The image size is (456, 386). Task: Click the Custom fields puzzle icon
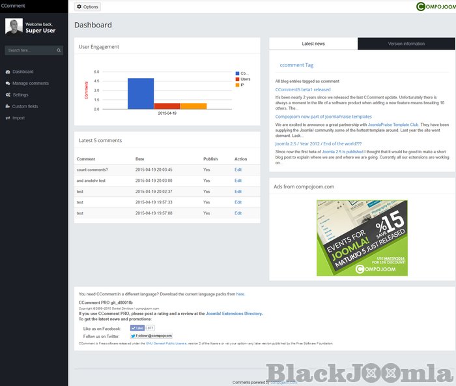[x=7, y=106]
